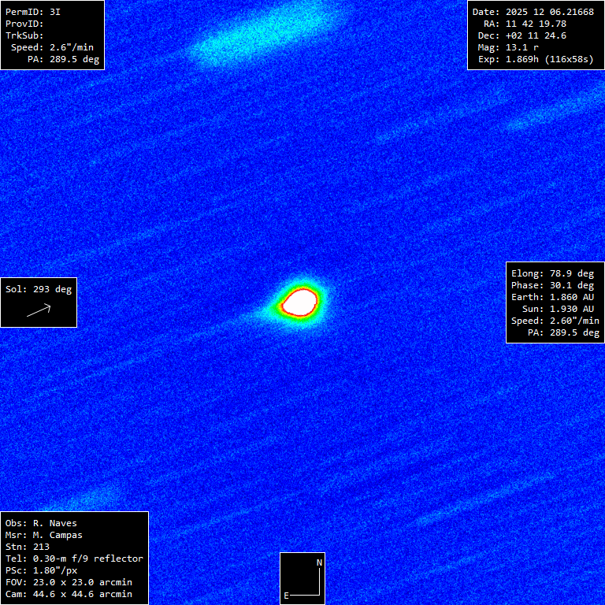This screenshot has width=605, height=605.
Task: Click the solar direction arrow
Action: pyautogui.click(x=39, y=310)
